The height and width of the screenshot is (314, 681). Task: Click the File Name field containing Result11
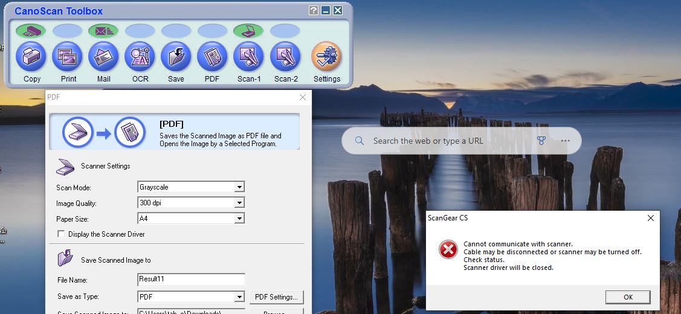(191, 279)
